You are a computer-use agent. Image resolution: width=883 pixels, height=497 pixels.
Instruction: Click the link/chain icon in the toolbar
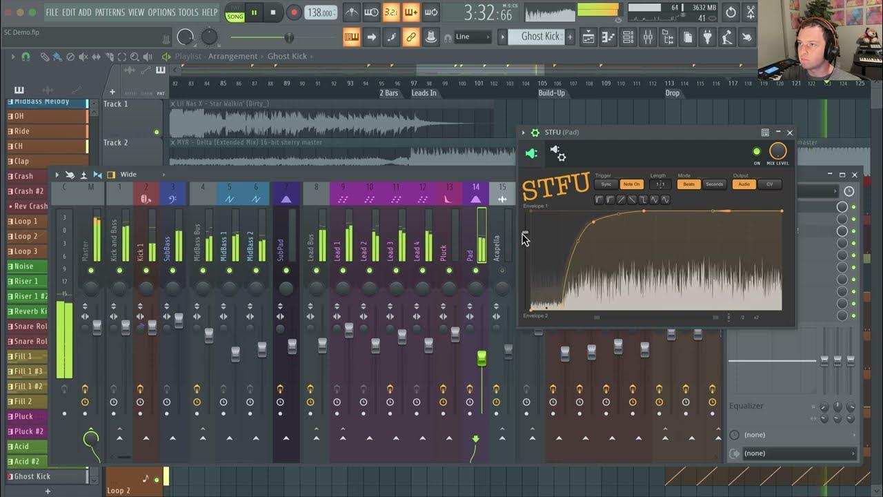[410, 37]
